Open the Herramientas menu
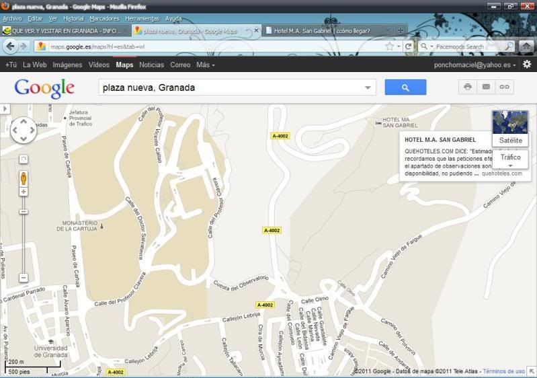The height and width of the screenshot is (378, 537). point(142,19)
